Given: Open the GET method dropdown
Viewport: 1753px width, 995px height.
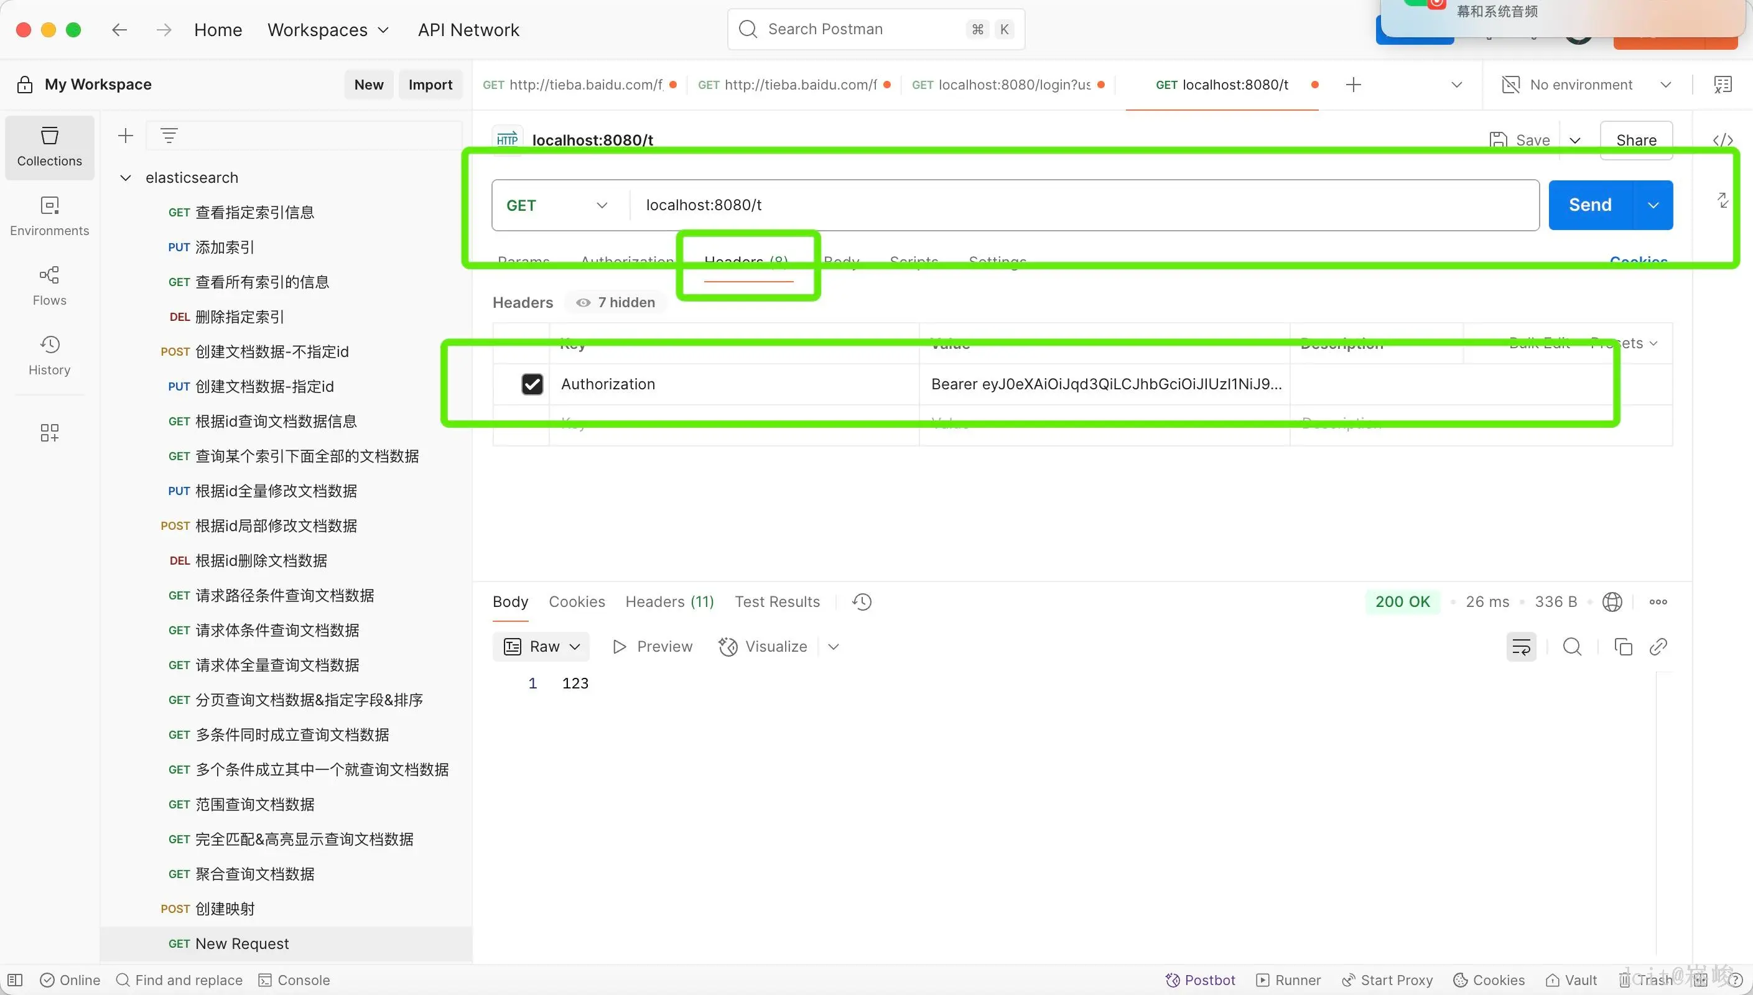Looking at the screenshot, I should [x=557, y=205].
